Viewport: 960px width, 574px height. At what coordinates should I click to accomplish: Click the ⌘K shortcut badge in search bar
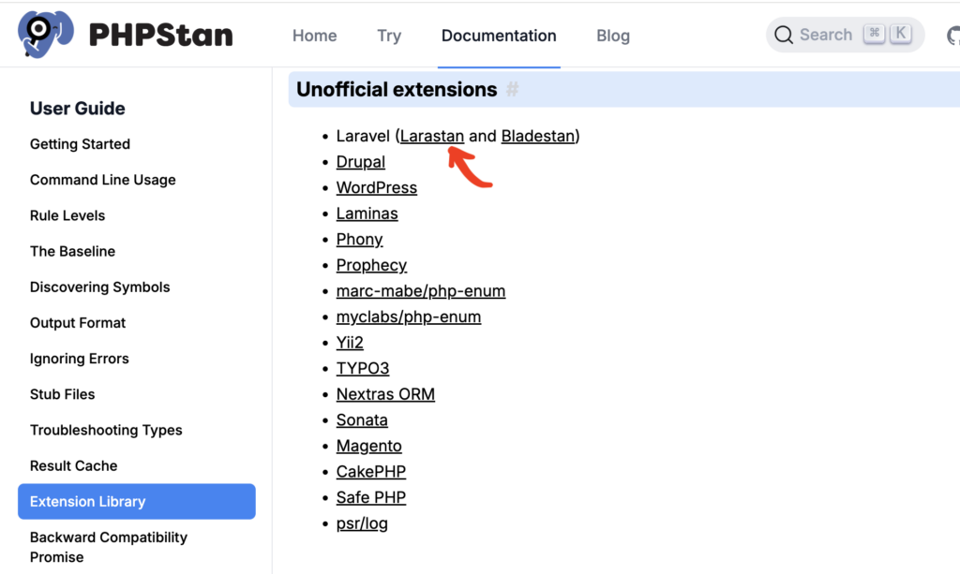tap(887, 33)
